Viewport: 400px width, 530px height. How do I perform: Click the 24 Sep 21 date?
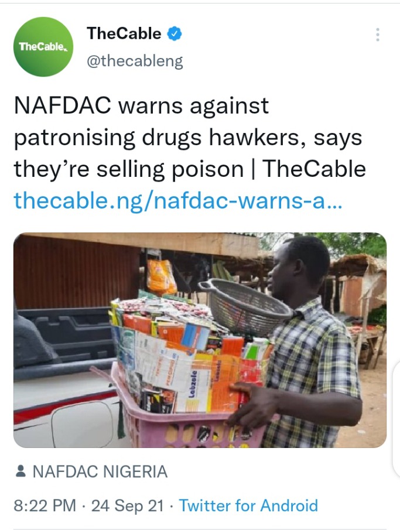click(128, 505)
